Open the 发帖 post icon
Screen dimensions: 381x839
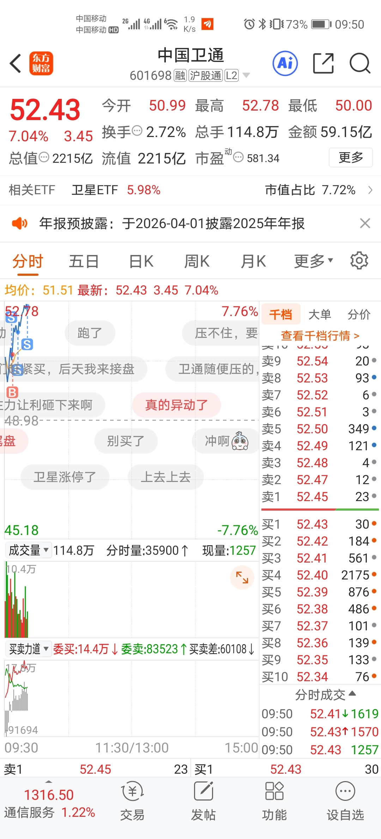[203, 802]
